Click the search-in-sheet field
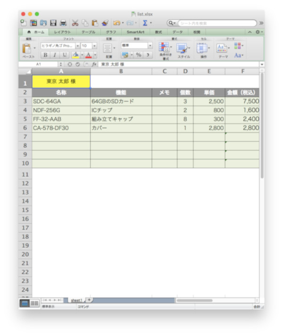This screenshot has height=336, width=283. 217,23
